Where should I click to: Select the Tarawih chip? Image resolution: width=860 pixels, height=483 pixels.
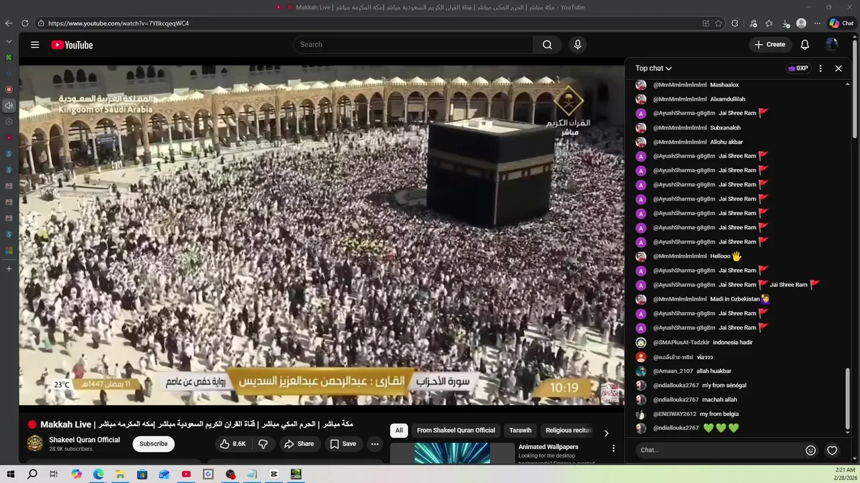[520, 431]
